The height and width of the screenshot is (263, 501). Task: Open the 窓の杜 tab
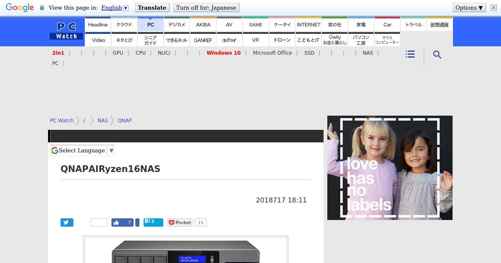[335, 25]
